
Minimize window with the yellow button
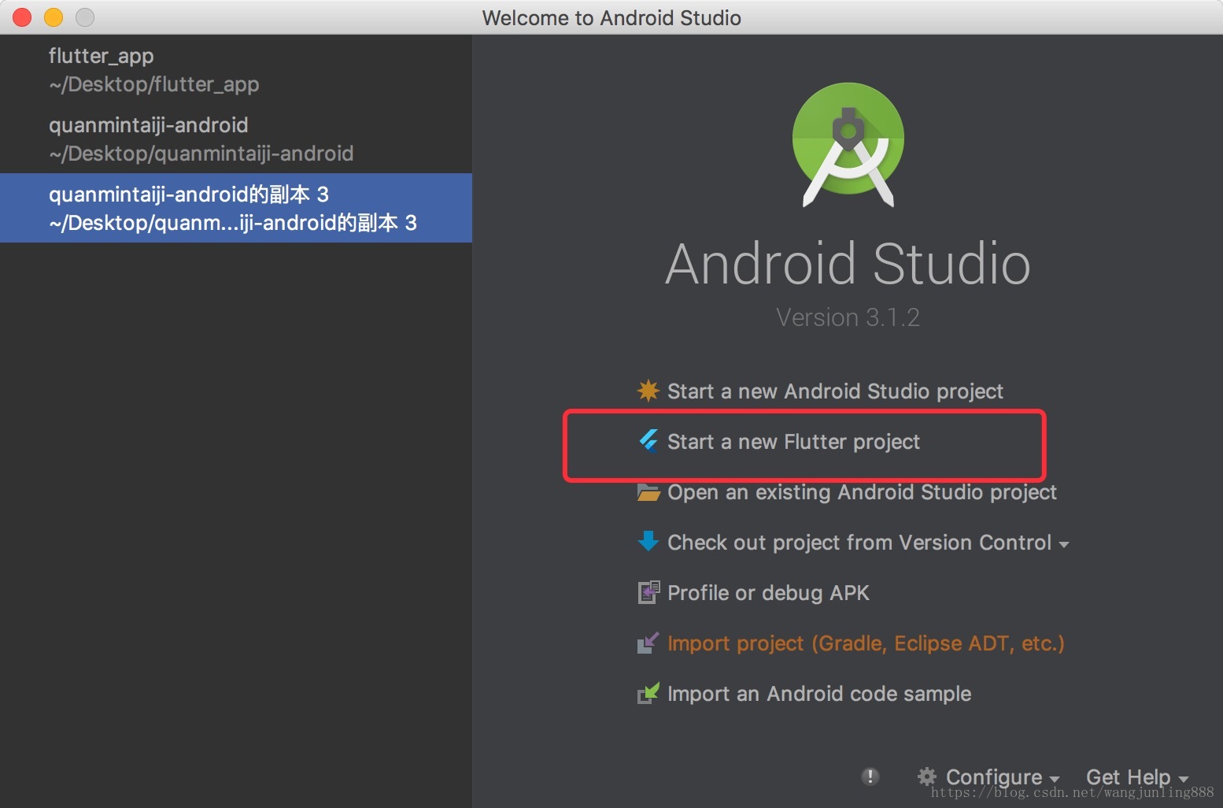(54, 17)
